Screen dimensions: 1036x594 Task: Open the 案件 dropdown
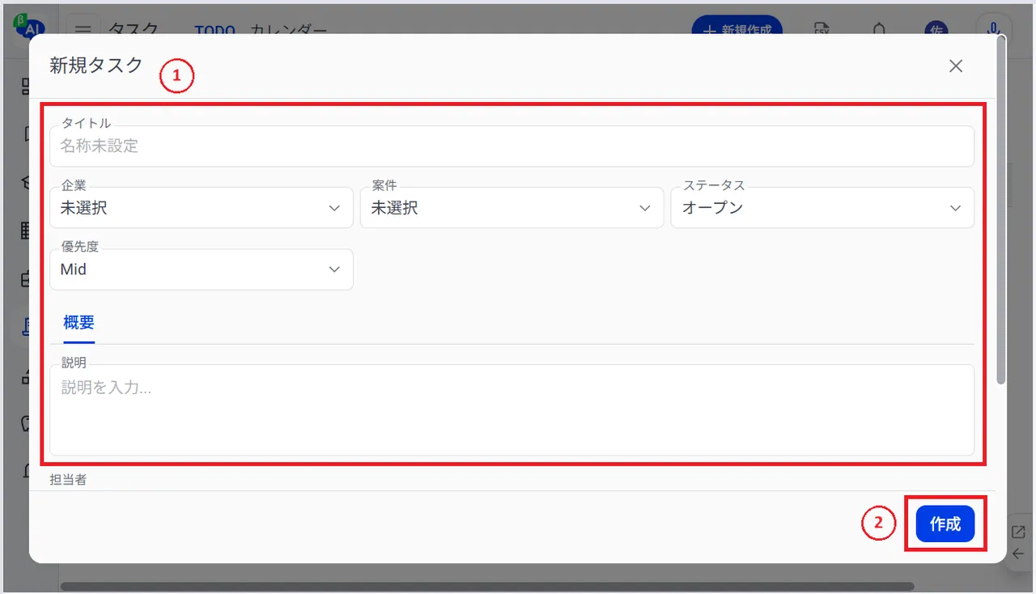point(512,208)
